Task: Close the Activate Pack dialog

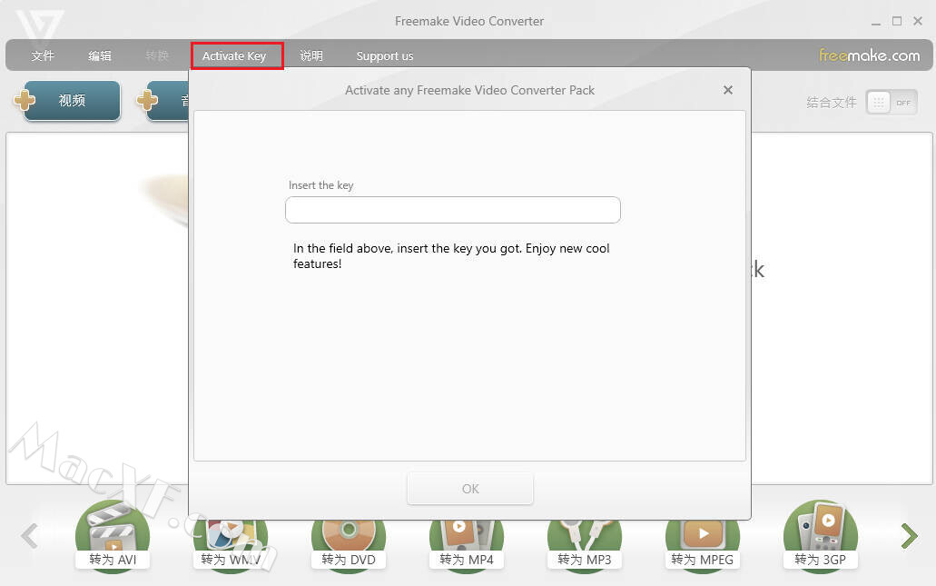Action: point(728,90)
